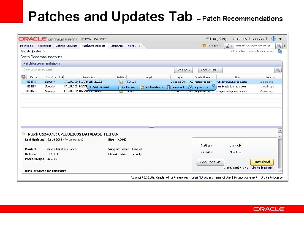Screen dimensions: 304x228
Task: Click the refresh icon under the search bar
Action: (280, 52)
